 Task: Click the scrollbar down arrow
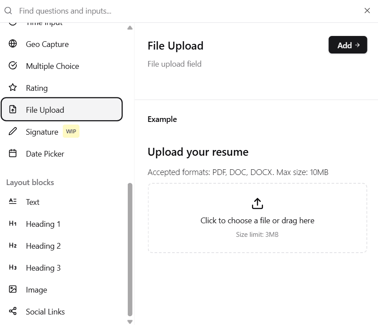pyautogui.click(x=130, y=321)
